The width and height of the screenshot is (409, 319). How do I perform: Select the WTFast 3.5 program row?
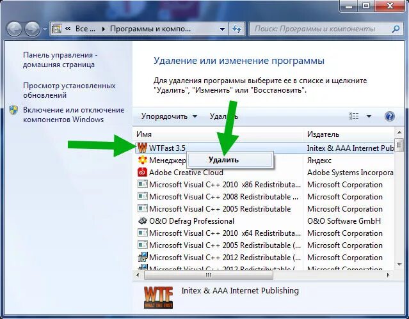[x=264, y=148]
